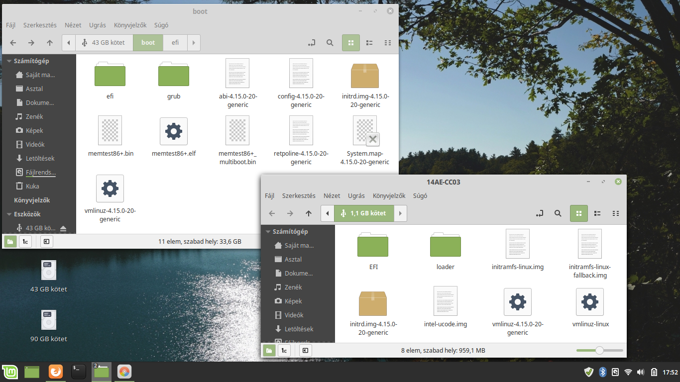The width and height of the screenshot is (680, 382).
Task: Collapse Eszközök section in boot sidebar
Action: pos(9,214)
